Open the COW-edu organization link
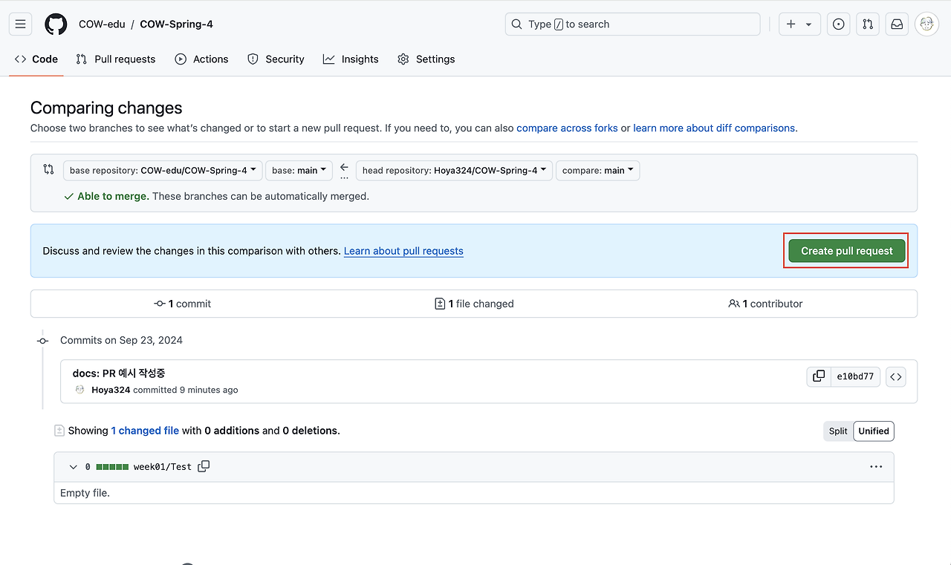The width and height of the screenshot is (951, 565). click(x=102, y=24)
